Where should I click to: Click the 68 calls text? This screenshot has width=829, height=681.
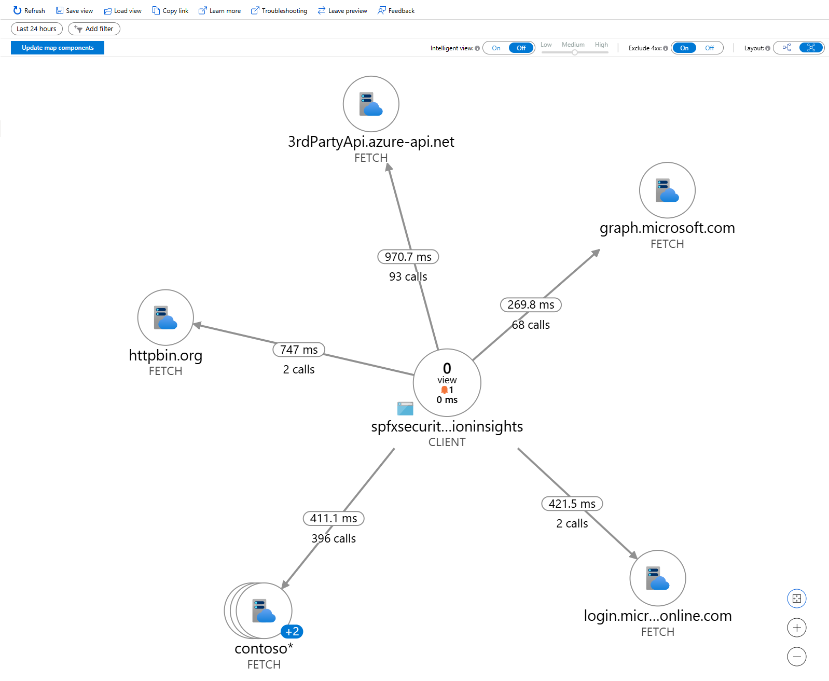point(531,325)
